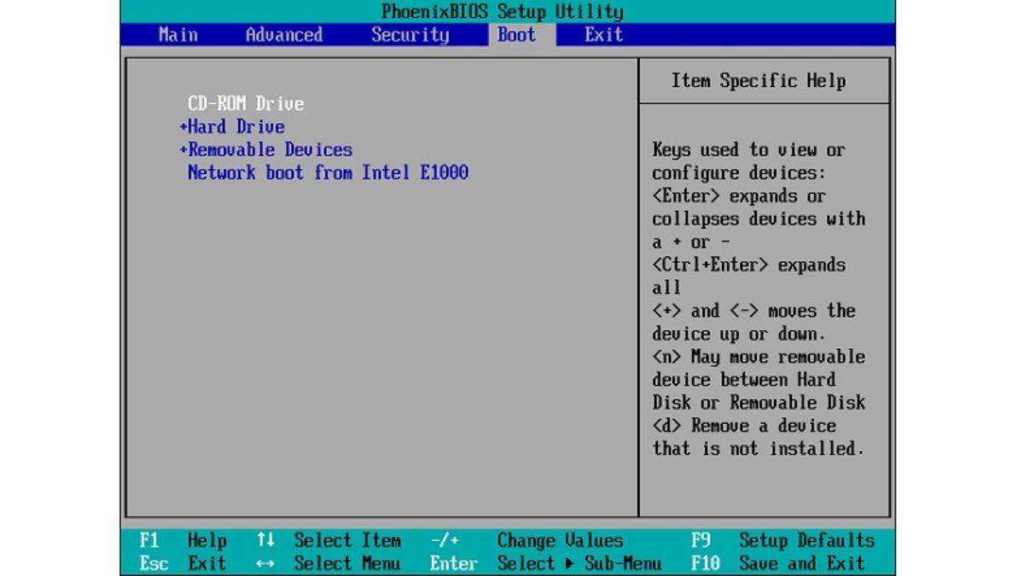
Task: Click the Esc Exit shortcut
Action: coord(189,563)
